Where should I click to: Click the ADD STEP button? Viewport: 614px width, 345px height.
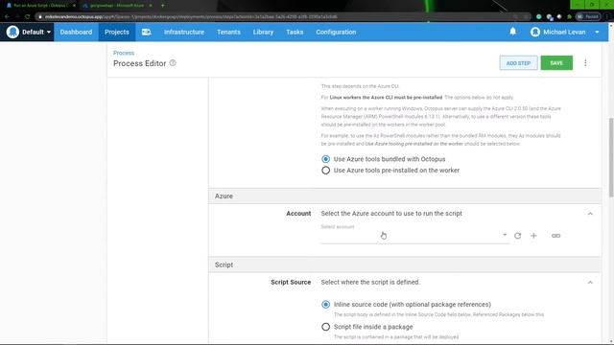pos(518,63)
